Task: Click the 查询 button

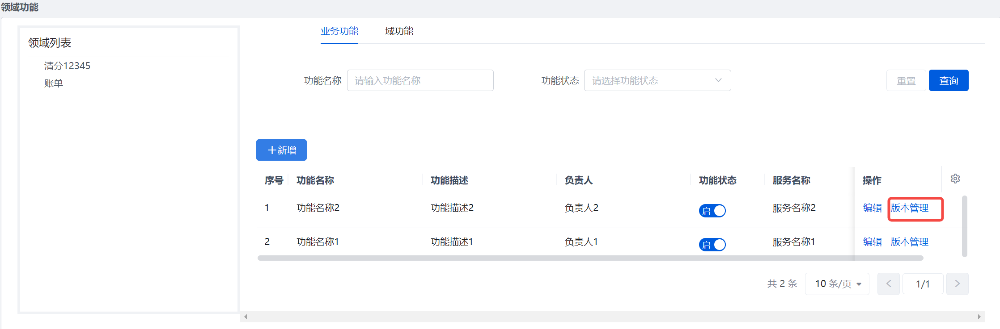Action: coord(949,80)
